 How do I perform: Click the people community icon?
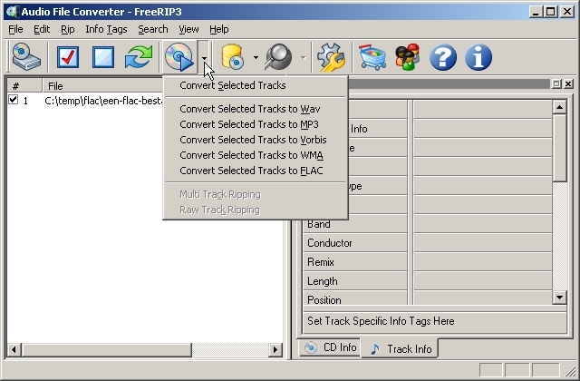click(x=407, y=57)
